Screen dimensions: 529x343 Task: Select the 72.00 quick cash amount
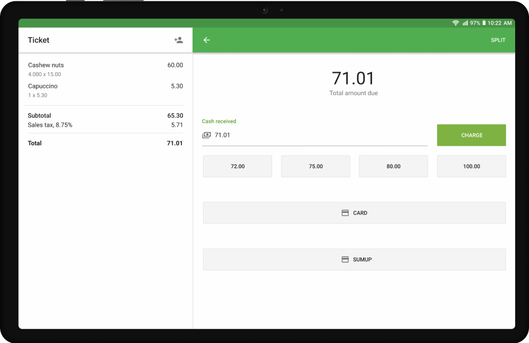(x=237, y=166)
